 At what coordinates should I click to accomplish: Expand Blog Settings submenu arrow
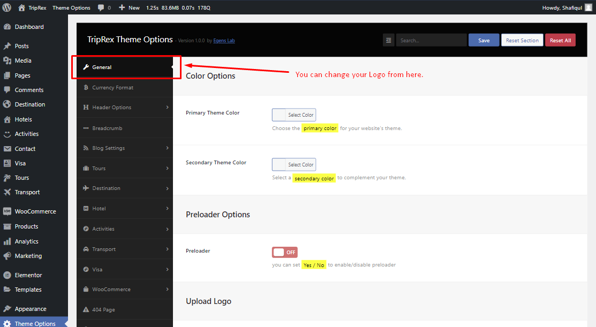point(167,148)
